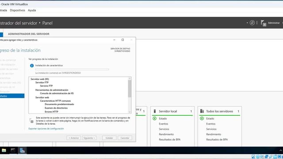Click the 'ADMINISTRADOR DEL SERVIDOR' heading
283x159 pixels.
click(x=28, y=34)
